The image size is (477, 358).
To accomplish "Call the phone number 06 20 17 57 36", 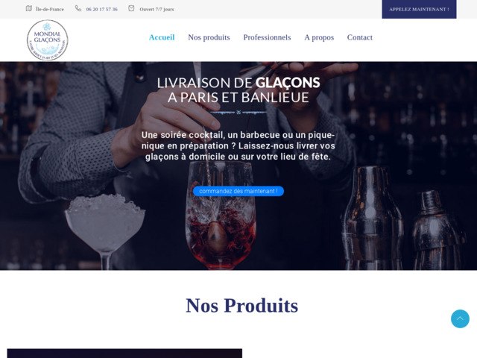I will pyautogui.click(x=101, y=10).
